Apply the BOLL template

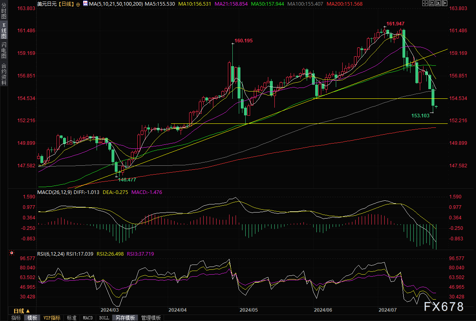click(104, 318)
